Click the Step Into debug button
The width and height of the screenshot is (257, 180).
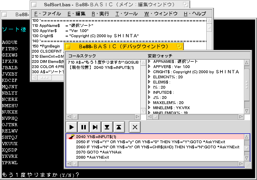(107, 127)
